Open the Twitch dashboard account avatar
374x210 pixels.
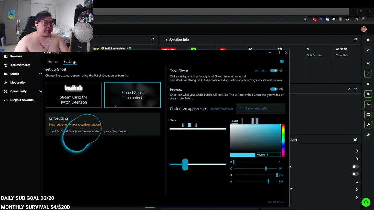tap(364, 29)
